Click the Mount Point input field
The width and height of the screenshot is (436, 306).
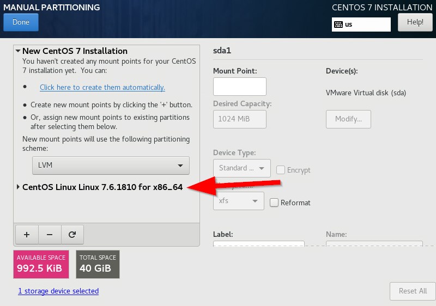(x=240, y=87)
